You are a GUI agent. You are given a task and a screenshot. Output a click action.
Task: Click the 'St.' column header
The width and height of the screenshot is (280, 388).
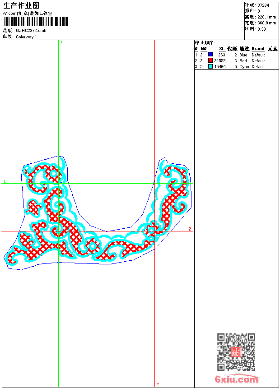coord(222,49)
